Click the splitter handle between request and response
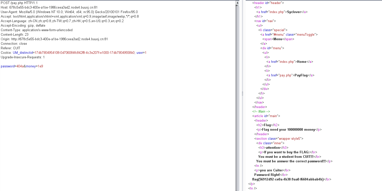 point(242,93)
